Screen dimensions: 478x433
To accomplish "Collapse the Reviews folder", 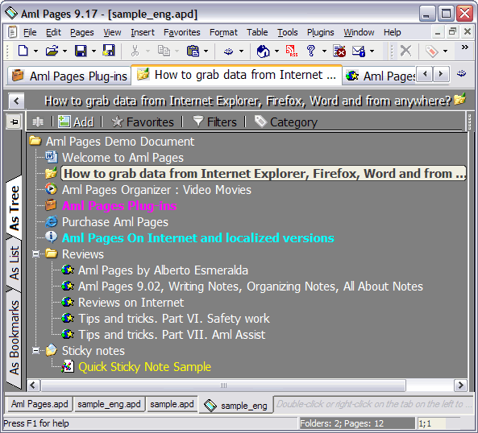I will click(x=36, y=254).
